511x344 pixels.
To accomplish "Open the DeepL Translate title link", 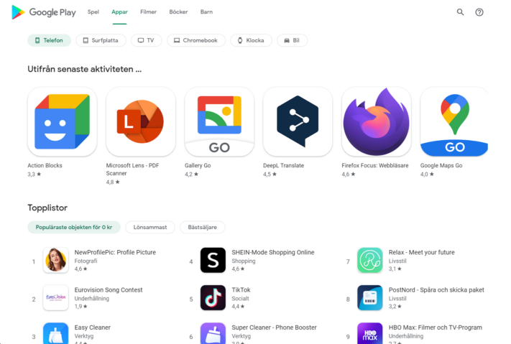I will tap(283, 165).
